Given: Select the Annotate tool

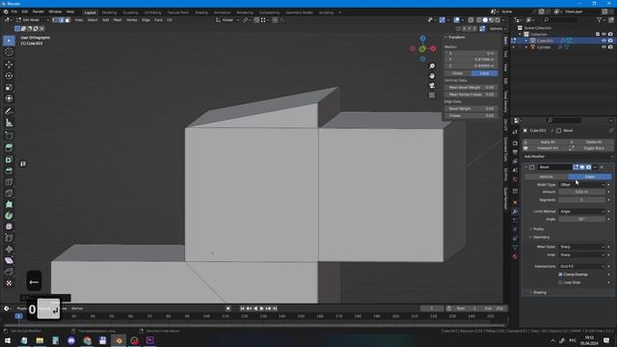Looking at the screenshot, I should pyautogui.click(x=9, y=112).
